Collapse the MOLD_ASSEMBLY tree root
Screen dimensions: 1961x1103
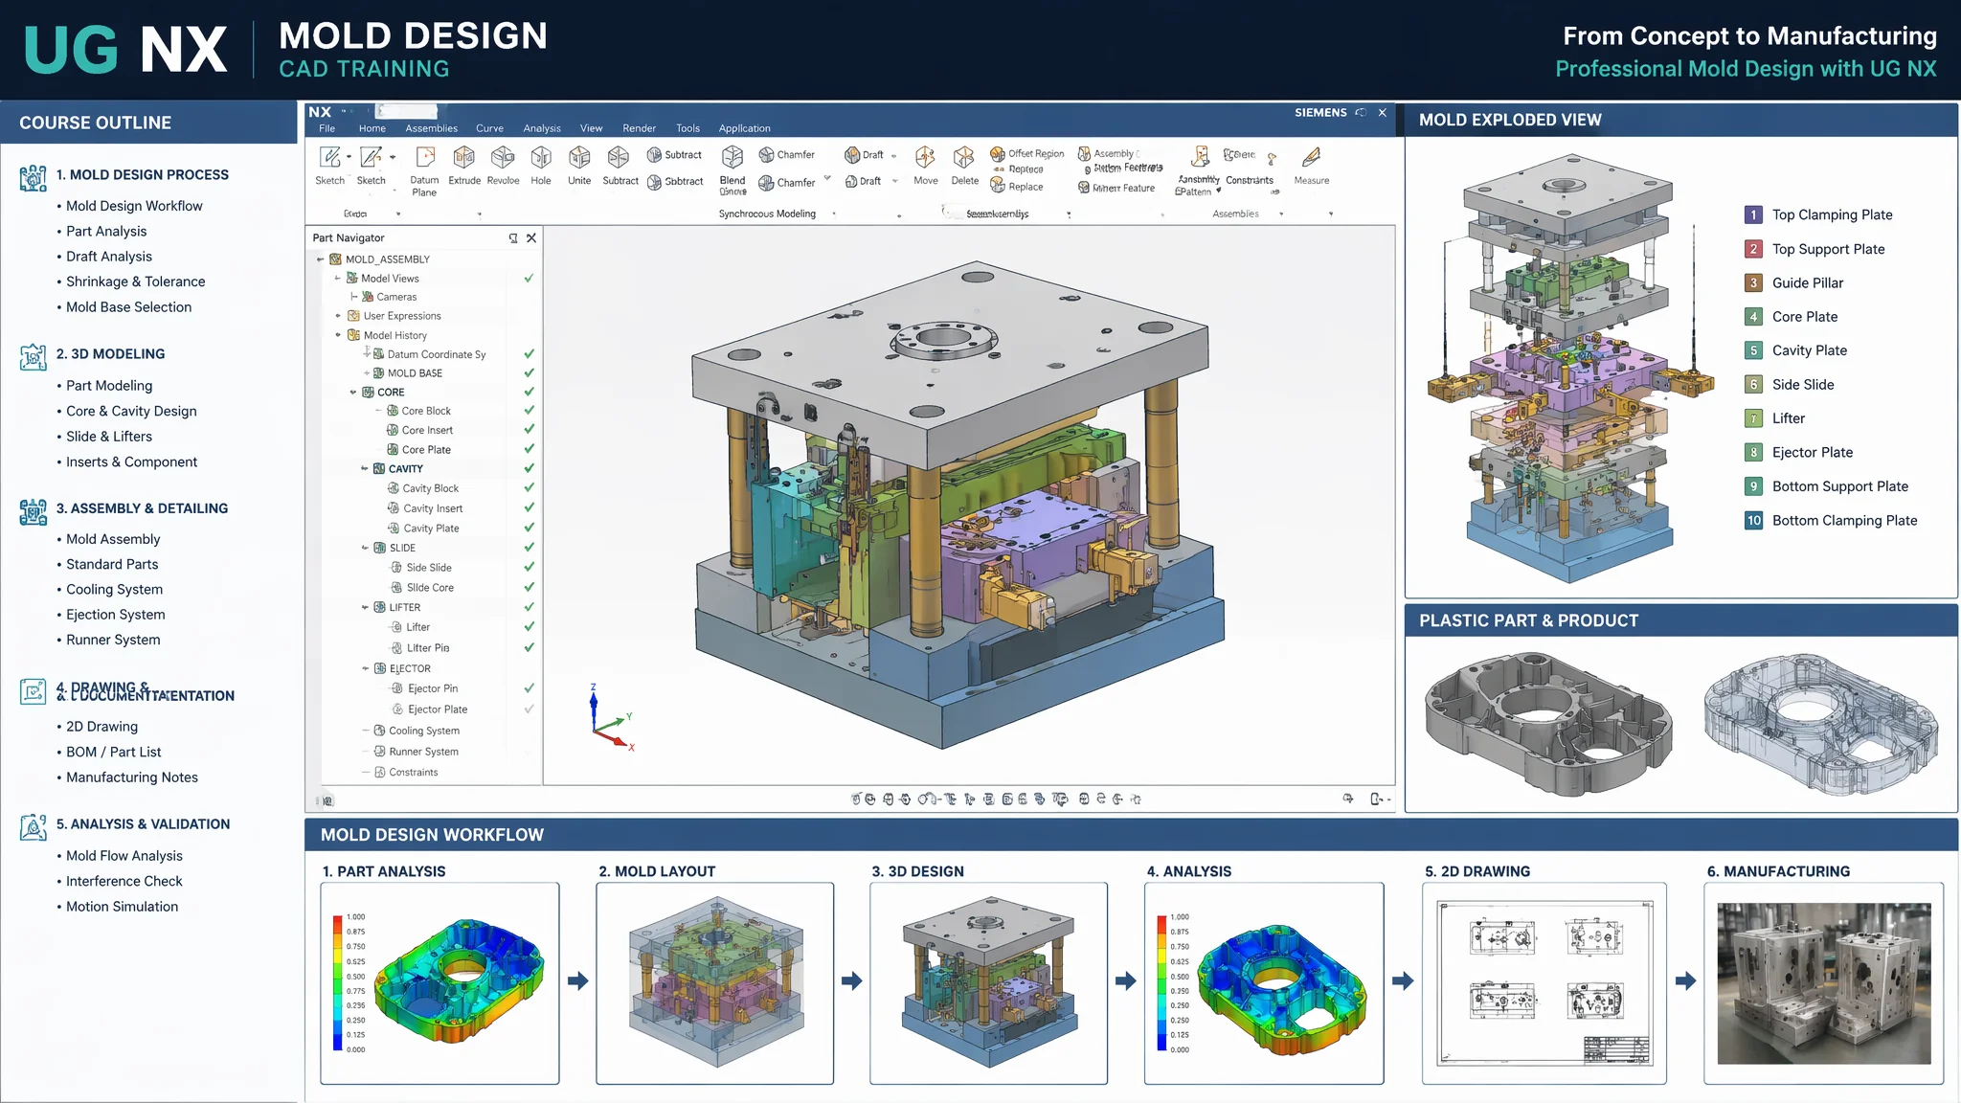click(321, 259)
